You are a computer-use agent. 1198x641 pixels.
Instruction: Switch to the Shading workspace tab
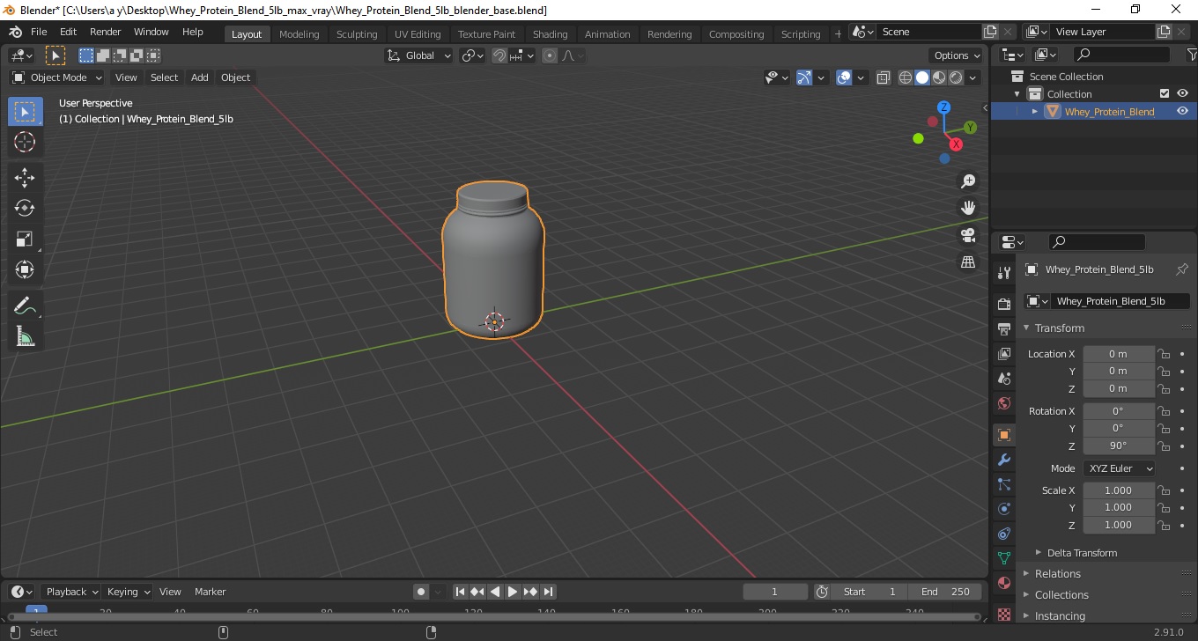coord(550,33)
